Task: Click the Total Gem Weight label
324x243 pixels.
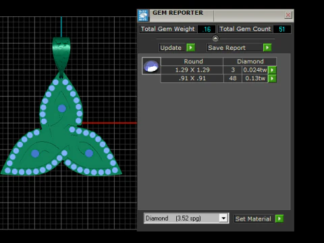Action: click(x=168, y=29)
